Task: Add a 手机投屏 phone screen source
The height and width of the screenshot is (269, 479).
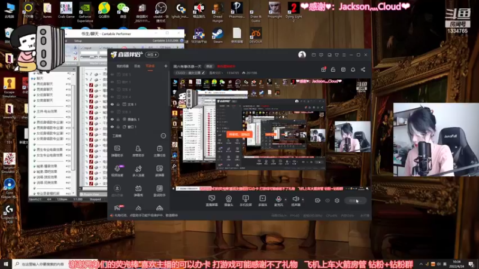Action: pos(245,201)
